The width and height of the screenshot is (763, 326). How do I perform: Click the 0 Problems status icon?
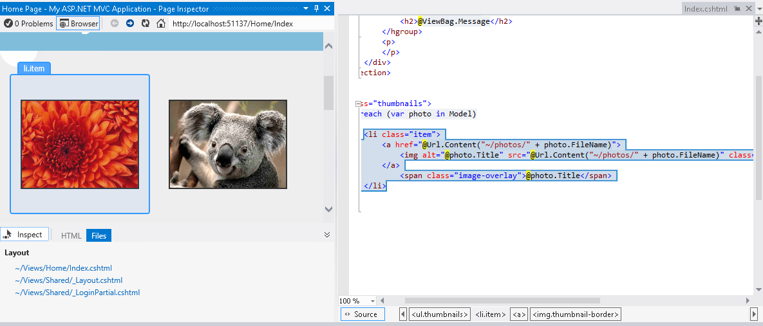pyautogui.click(x=8, y=24)
